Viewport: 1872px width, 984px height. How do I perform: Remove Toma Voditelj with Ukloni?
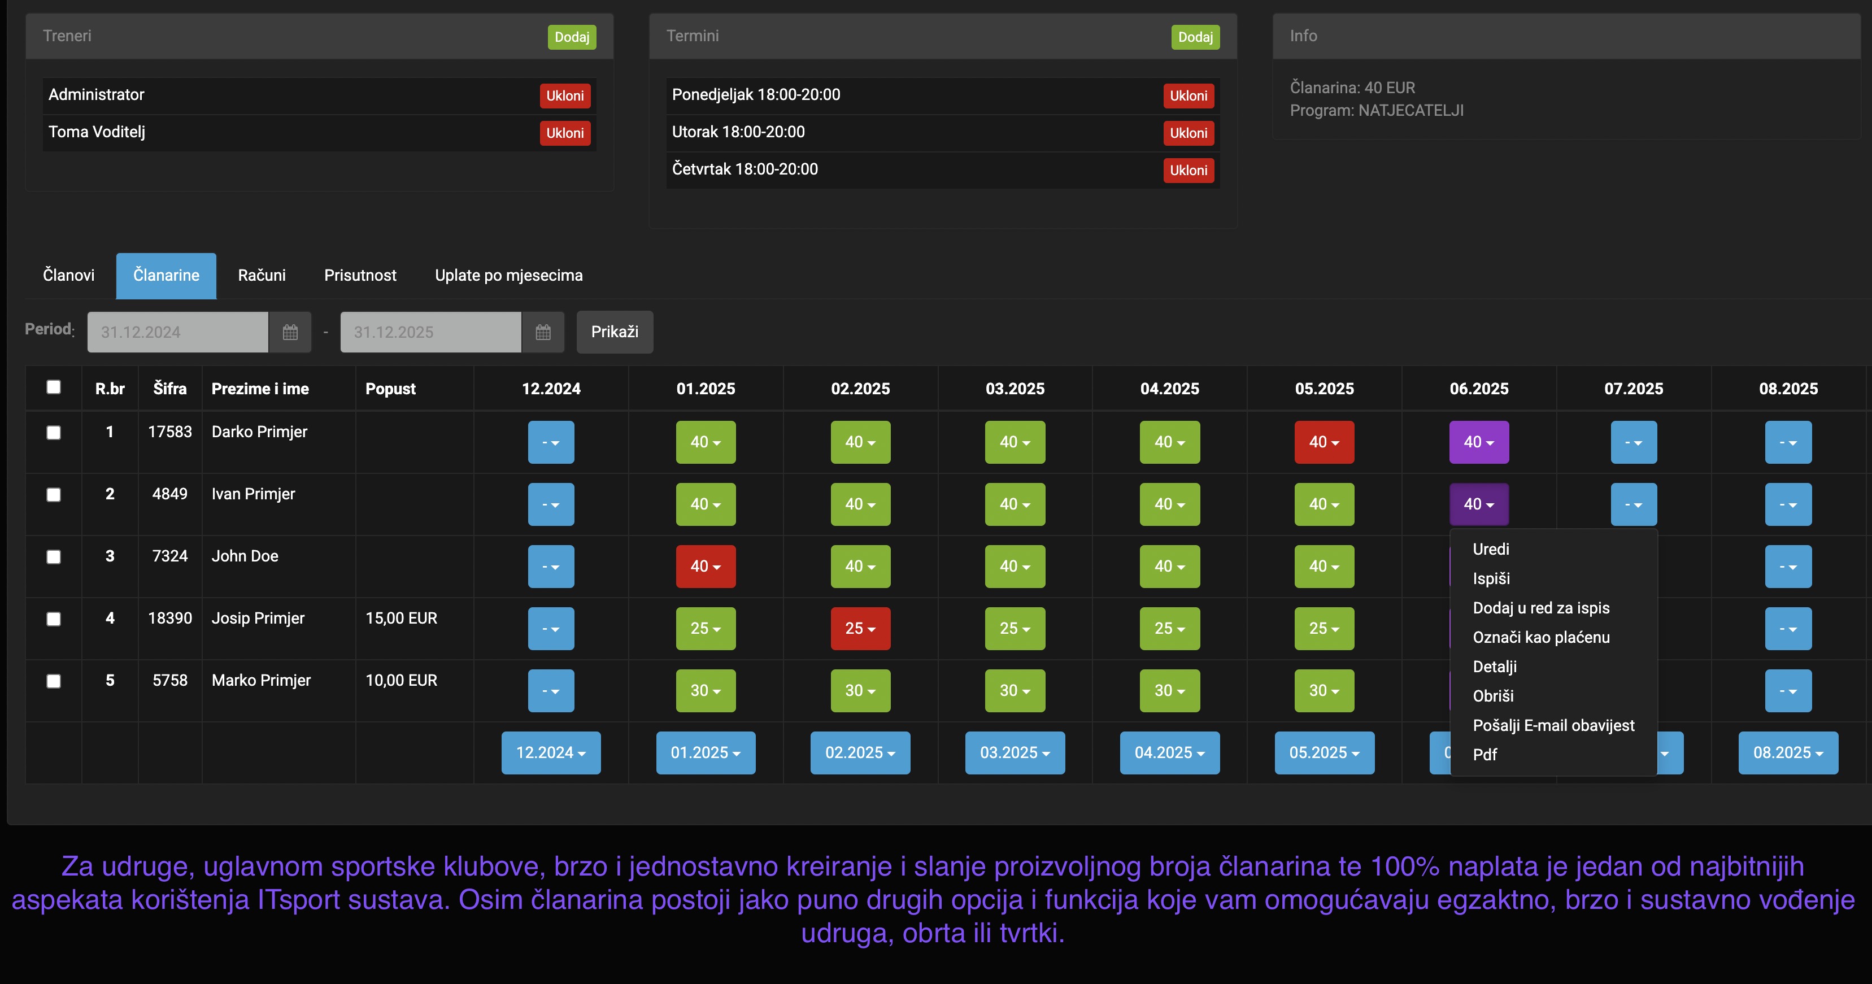(565, 133)
